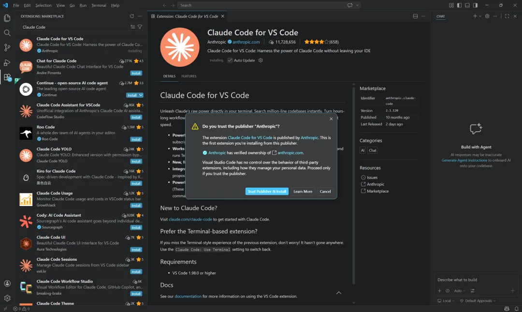Refresh the extensions marketplace list
The image size is (522, 312).
coord(132,16)
